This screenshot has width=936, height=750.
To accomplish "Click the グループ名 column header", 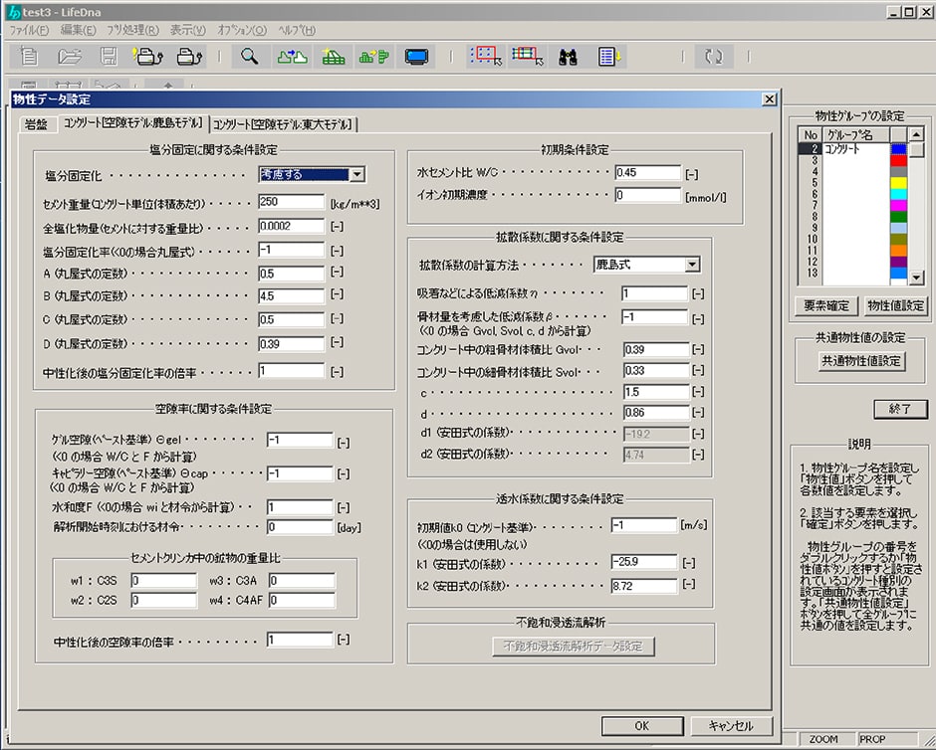I will tap(855, 134).
